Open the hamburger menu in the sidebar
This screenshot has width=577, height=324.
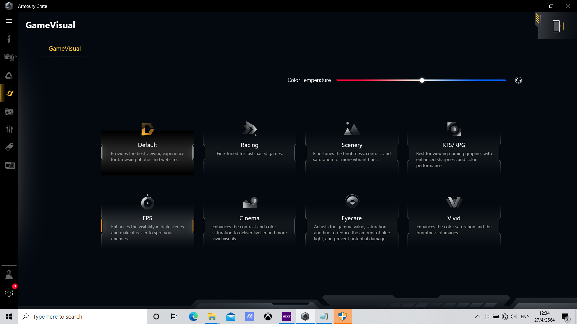tap(9, 21)
